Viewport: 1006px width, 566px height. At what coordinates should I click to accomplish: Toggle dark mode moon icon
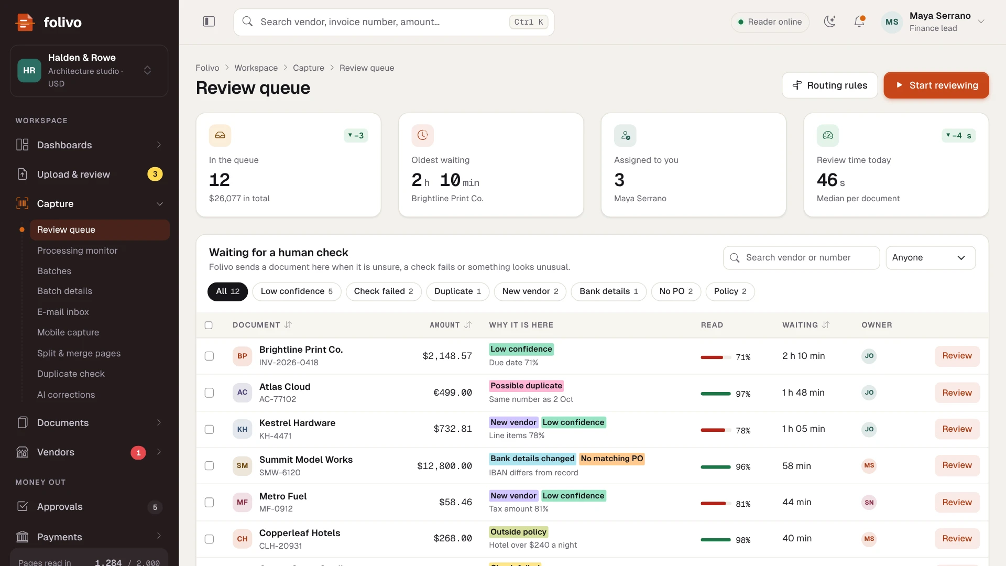point(829,21)
